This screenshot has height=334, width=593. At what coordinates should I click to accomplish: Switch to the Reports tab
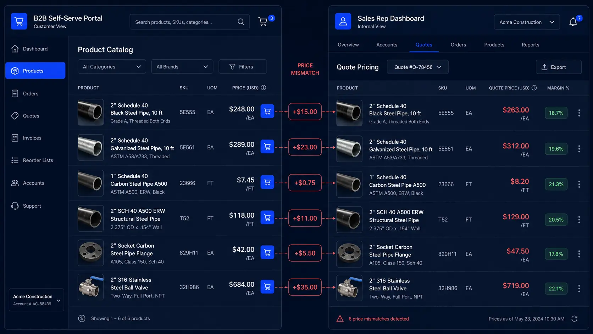pos(530,45)
